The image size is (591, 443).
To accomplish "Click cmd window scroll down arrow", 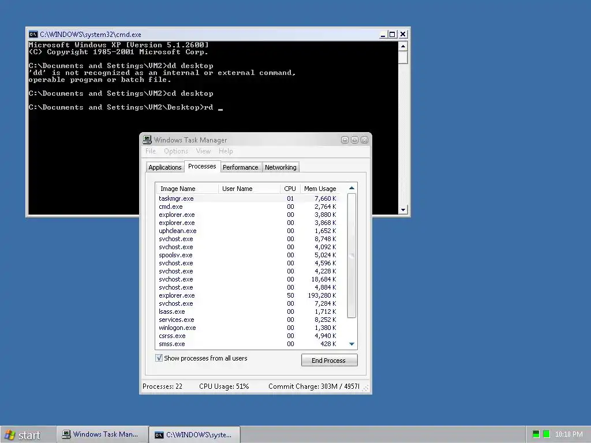I will coord(403,210).
